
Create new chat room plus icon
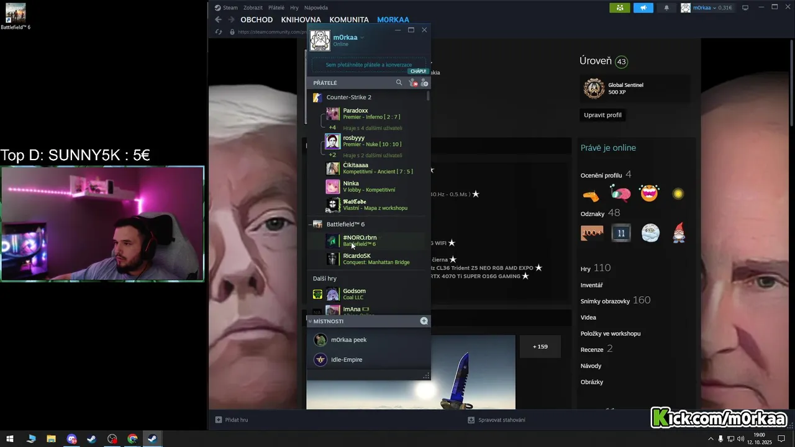click(424, 321)
